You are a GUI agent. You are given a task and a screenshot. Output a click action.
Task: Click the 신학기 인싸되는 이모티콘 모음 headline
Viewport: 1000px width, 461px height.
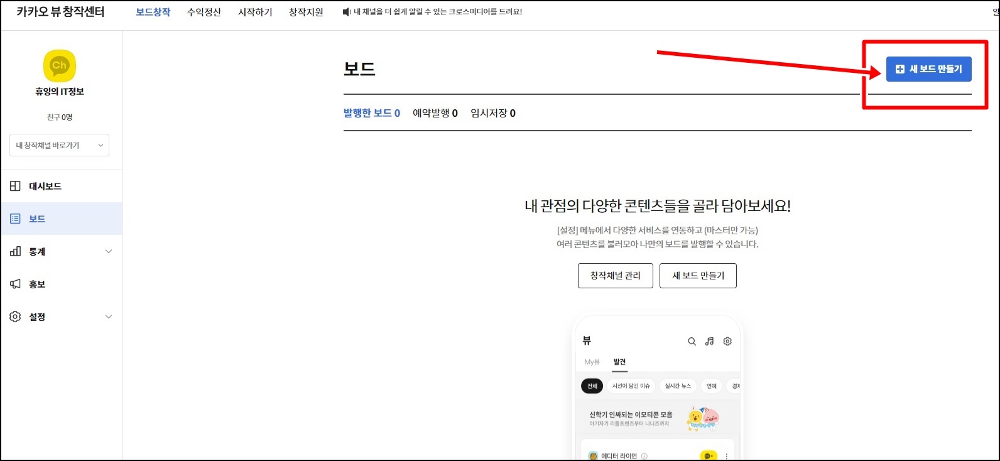pyautogui.click(x=631, y=415)
